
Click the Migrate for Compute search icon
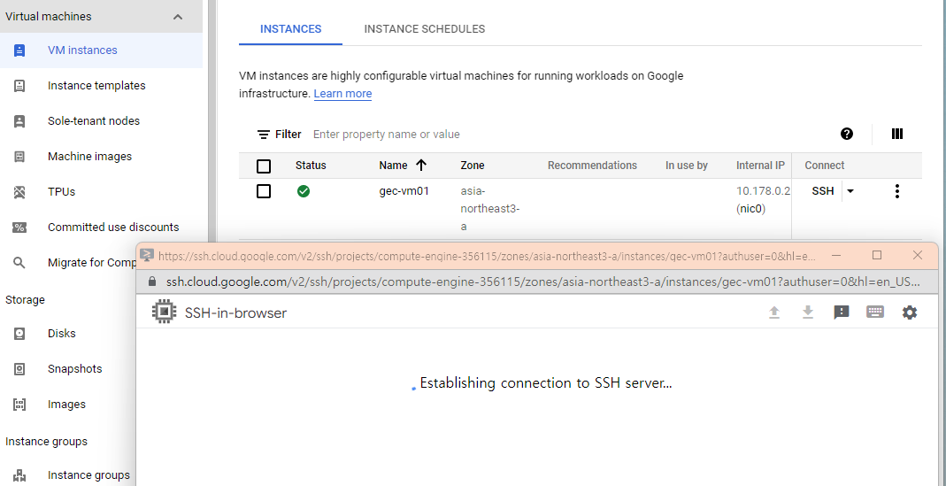click(19, 263)
